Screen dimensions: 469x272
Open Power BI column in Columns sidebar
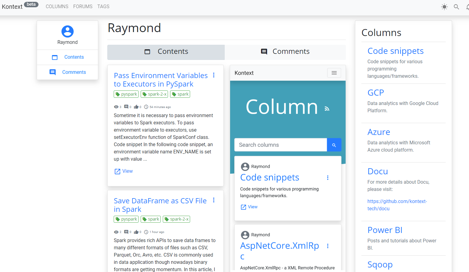(385, 230)
